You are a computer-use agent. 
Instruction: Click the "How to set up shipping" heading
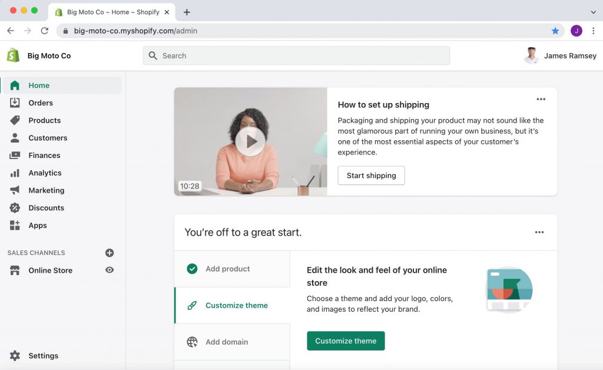tap(383, 105)
